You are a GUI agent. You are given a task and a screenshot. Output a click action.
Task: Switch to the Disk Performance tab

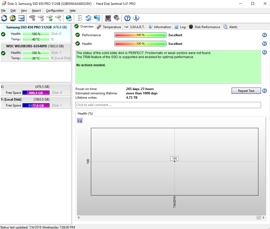click(205, 27)
